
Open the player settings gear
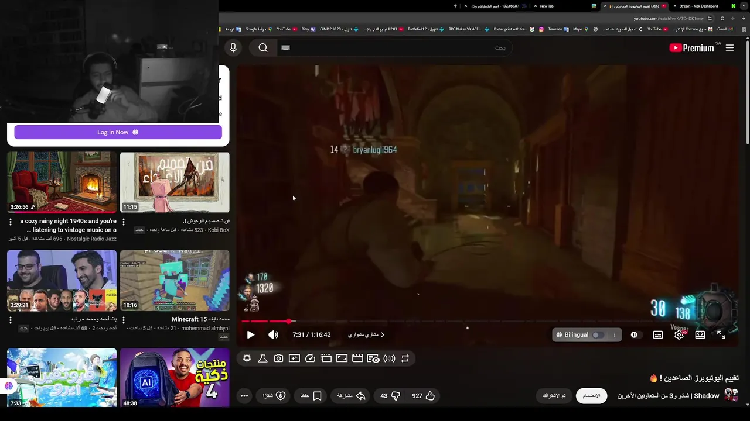(679, 335)
